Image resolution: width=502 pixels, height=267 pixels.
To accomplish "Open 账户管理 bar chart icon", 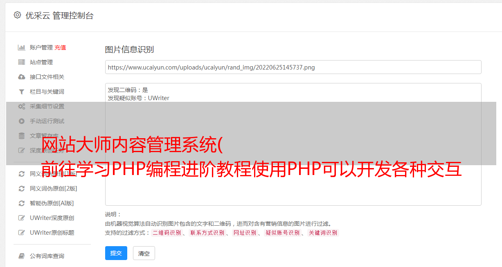I will point(22,47).
